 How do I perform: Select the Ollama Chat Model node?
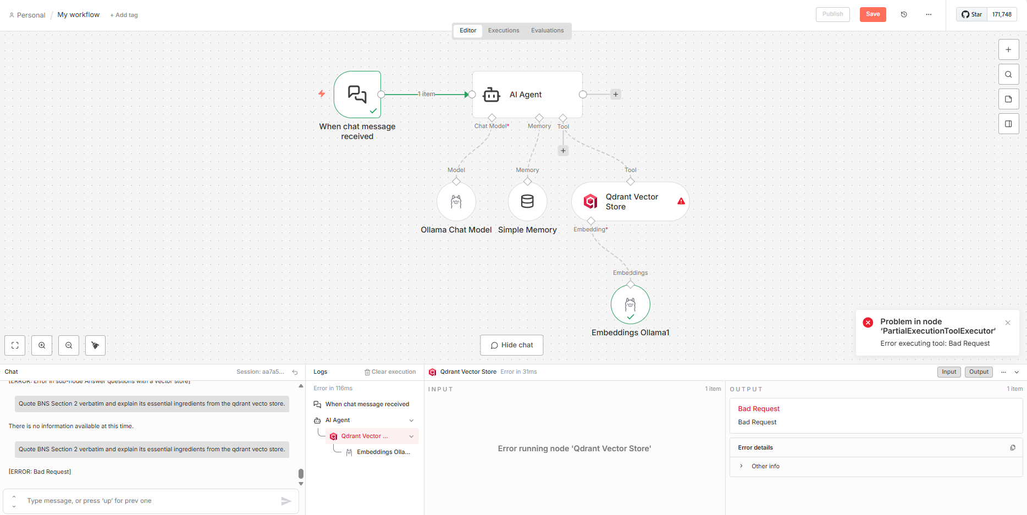(456, 202)
